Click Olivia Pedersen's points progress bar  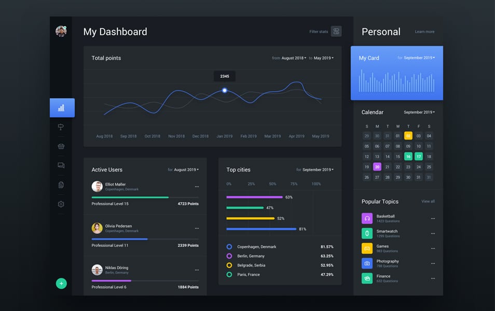[x=119, y=239]
